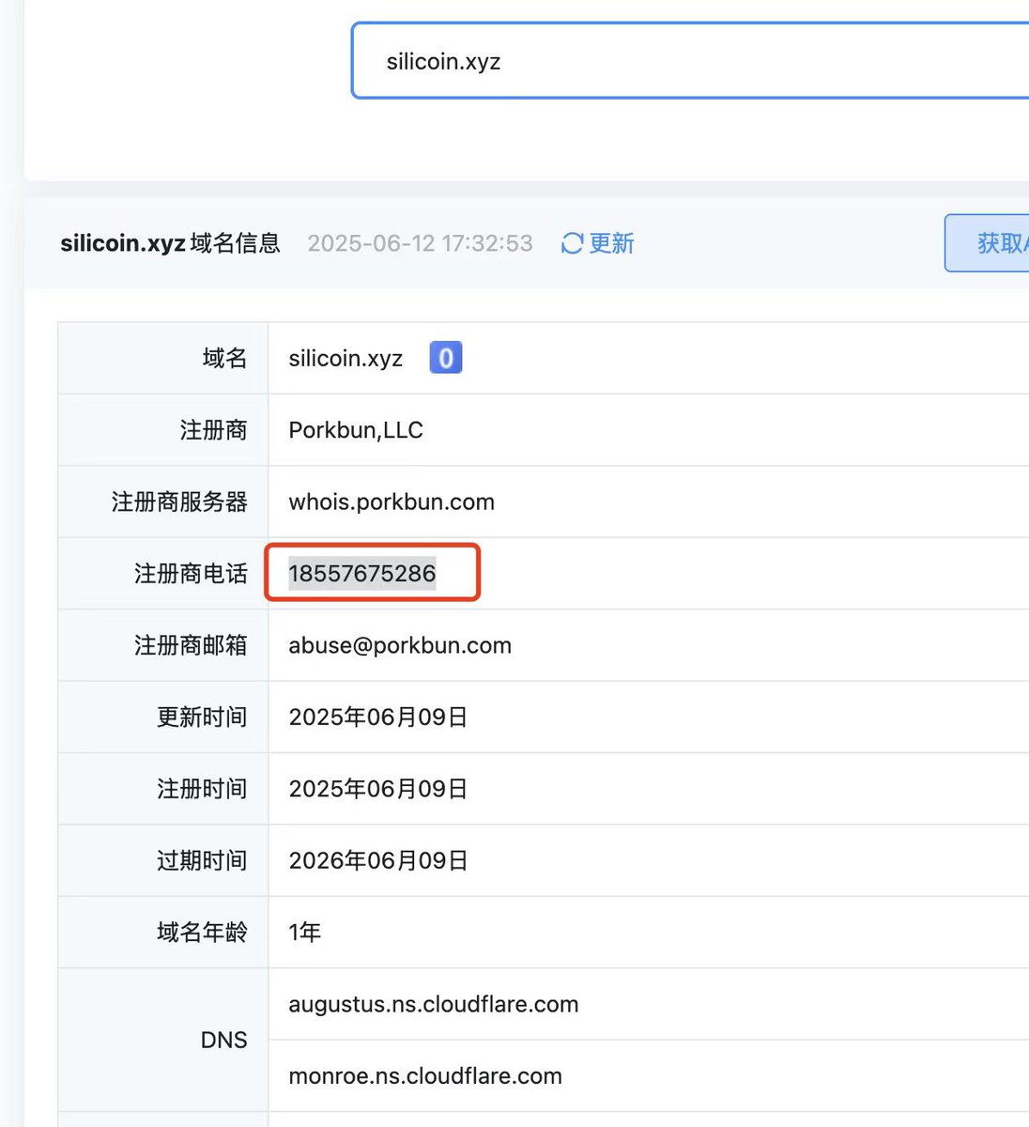Click the domain search field containing silicoin.xyz

690,61
